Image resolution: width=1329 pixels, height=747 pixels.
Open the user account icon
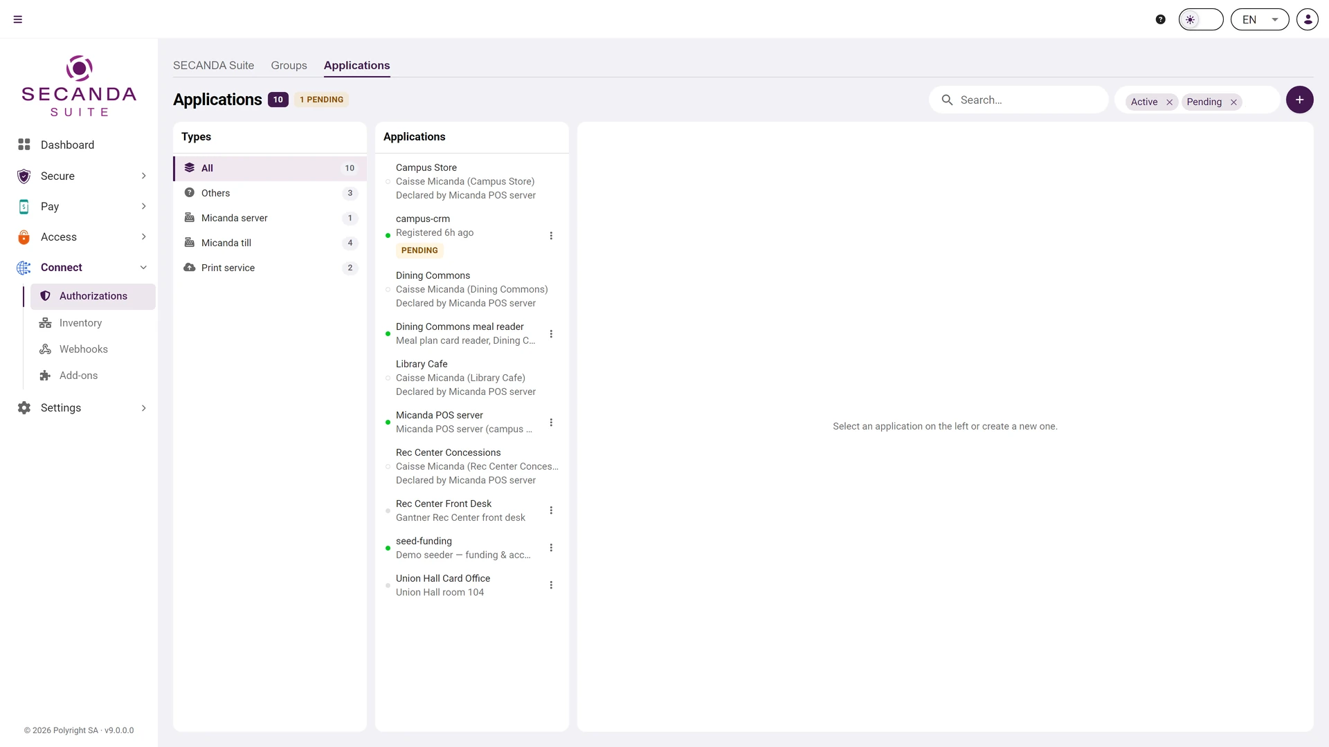[1308, 19]
